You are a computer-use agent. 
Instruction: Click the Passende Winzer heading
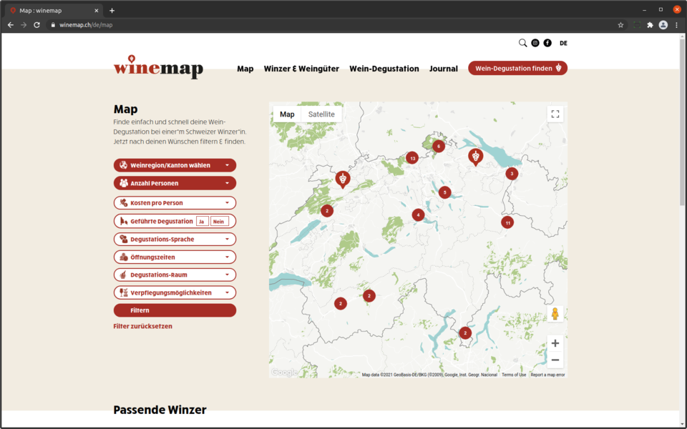[x=160, y=410]
